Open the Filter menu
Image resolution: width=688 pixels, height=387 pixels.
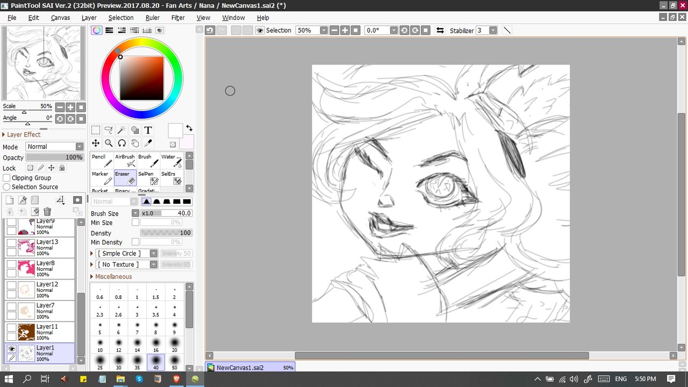[x=178, y=18]
